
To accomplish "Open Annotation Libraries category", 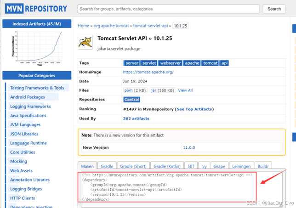I will point(30,180).
